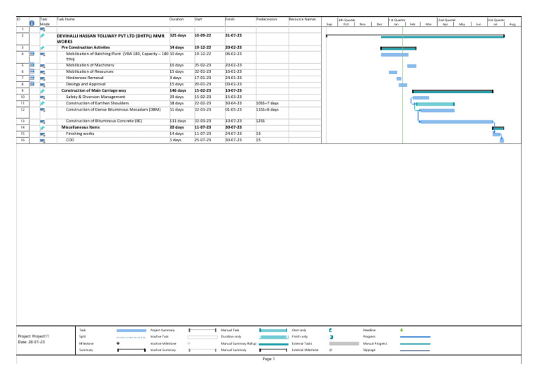
Task: Click the constraint calendar indicator in row 8
Action: click(x=32, y=84)
